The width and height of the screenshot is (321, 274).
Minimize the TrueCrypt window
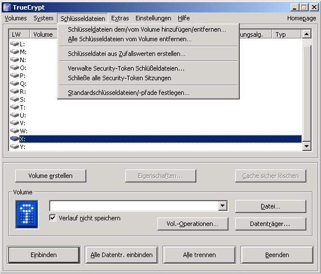[x=294, y=7]
